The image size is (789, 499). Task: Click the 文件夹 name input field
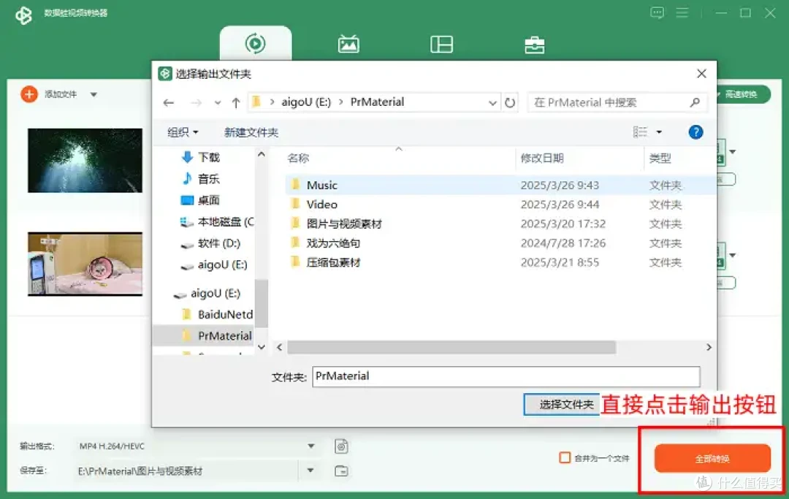(506, 376)
